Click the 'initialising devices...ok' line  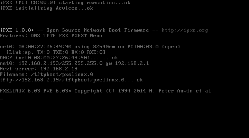47,8
